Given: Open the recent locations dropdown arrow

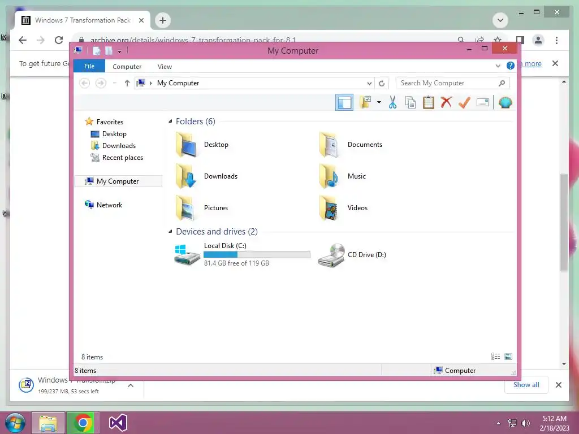Looking at the screenshot, I should pos(114,83).
